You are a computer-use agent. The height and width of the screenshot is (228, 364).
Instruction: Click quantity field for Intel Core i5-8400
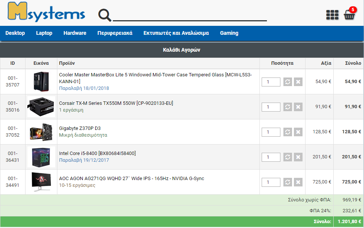[271, 157]
